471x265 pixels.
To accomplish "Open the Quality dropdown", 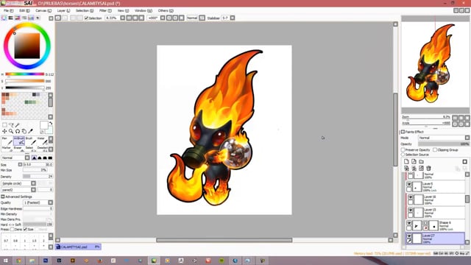I will tap(38, 202).
